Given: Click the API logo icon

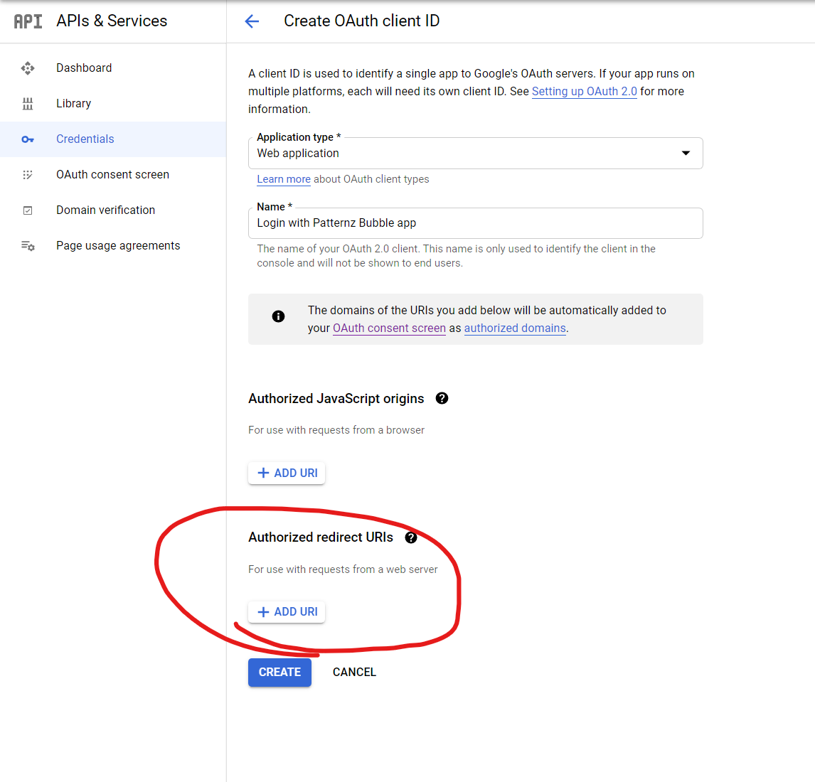Looking at the screenshot, I should point(28,21).
